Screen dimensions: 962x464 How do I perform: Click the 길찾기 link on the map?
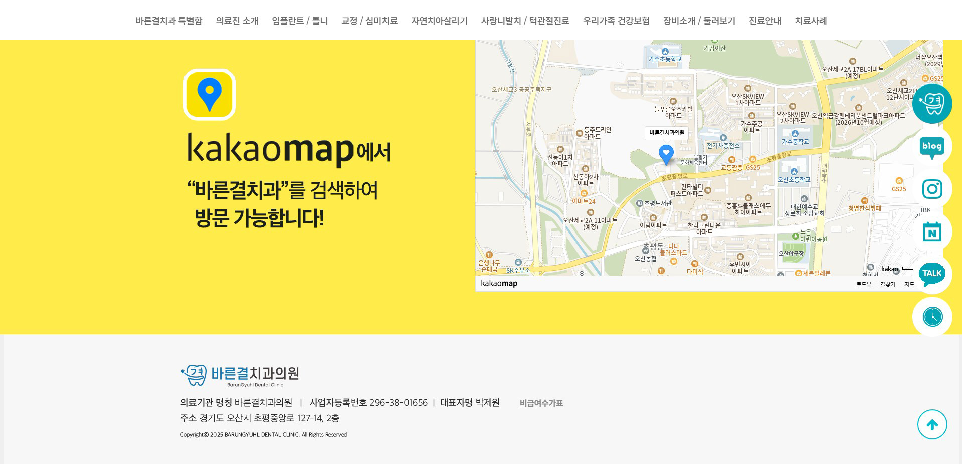pyautogui.click(x=888, y=284)
